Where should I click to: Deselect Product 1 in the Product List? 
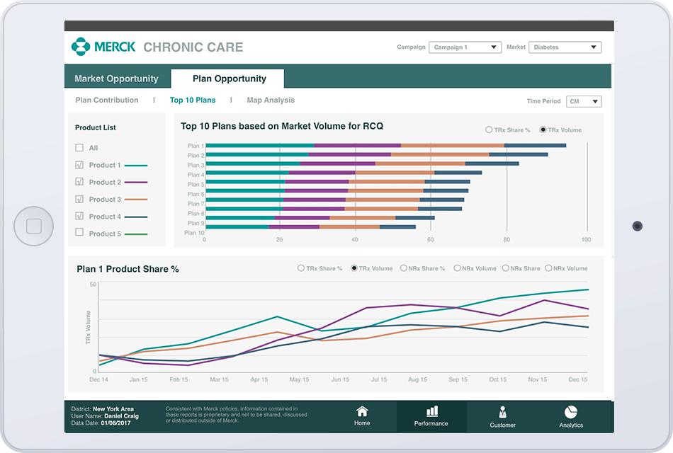pos(80,164)
